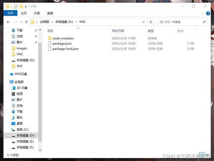Open the quick access toolbar dropdown
This screenshot has width=214, height=161.
tap(26, 6)
